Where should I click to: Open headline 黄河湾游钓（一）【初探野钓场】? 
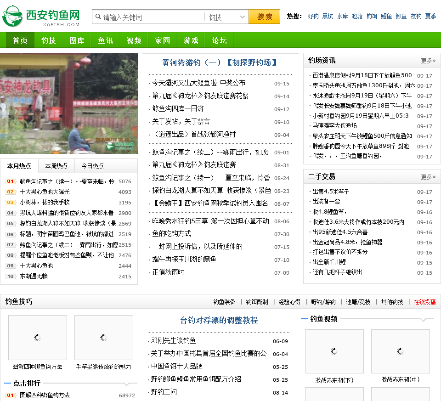pos(220,62)
